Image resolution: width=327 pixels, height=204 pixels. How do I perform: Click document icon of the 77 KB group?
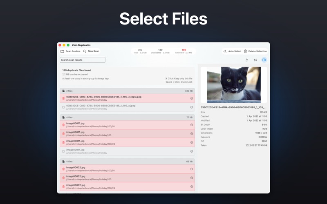[x=63, y=118]
